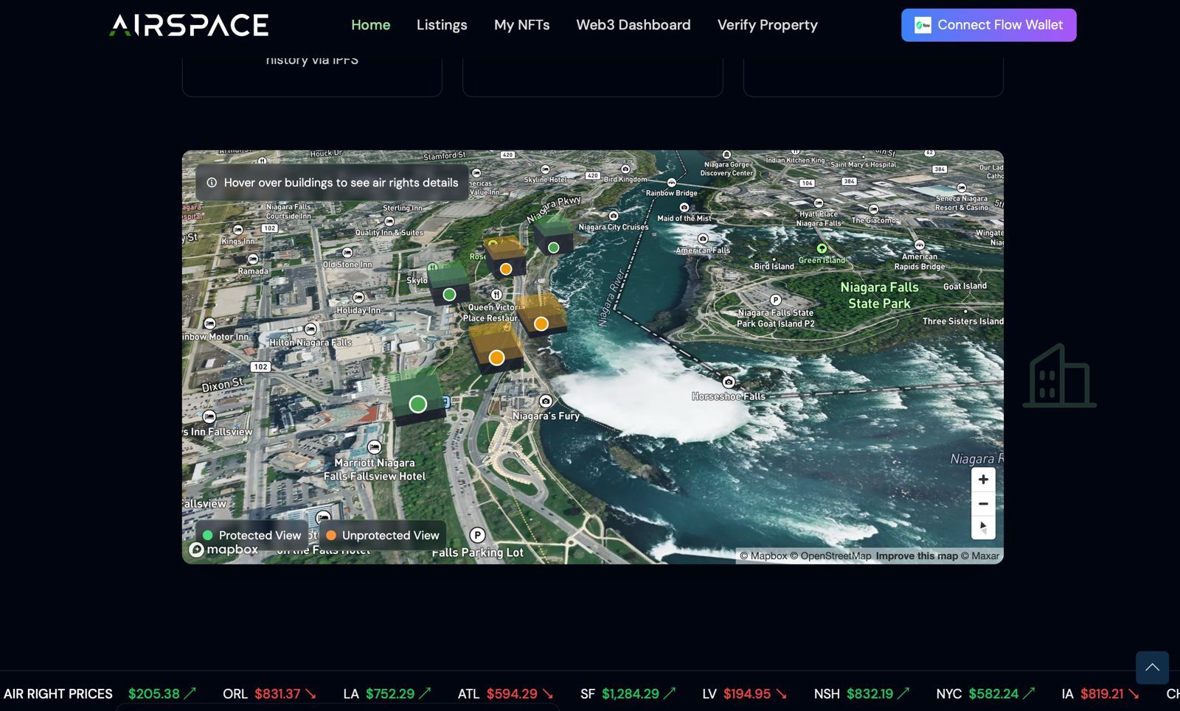Click the ATL ticker price $594.29
This screenshot has height=711, width=1180.
tap(512, 694)
